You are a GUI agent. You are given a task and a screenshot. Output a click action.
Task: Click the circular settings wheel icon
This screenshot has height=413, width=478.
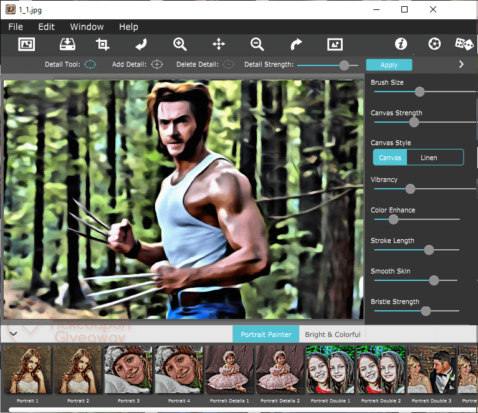click(x=434, y=44)
